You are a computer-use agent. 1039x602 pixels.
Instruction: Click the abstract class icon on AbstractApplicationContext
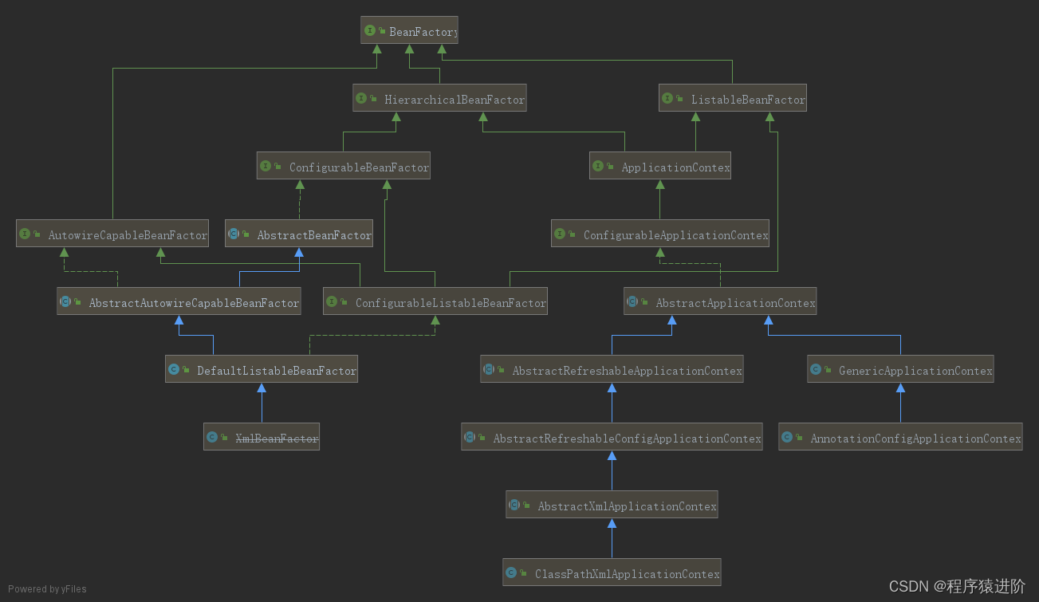633,302
